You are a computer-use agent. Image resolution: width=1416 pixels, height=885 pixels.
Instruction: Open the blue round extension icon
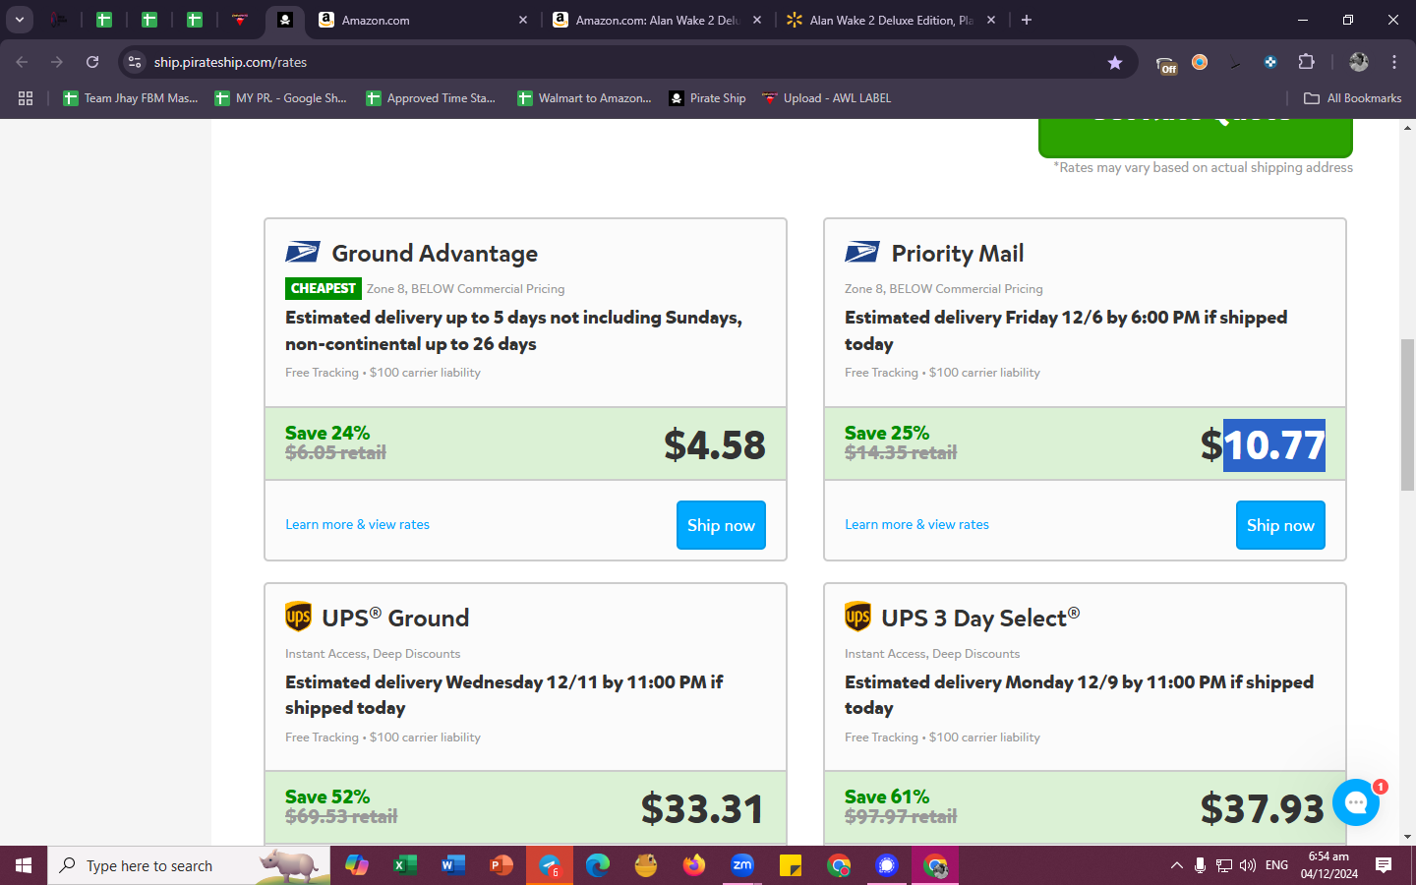pyautogui.click(x=1270, y=62)
